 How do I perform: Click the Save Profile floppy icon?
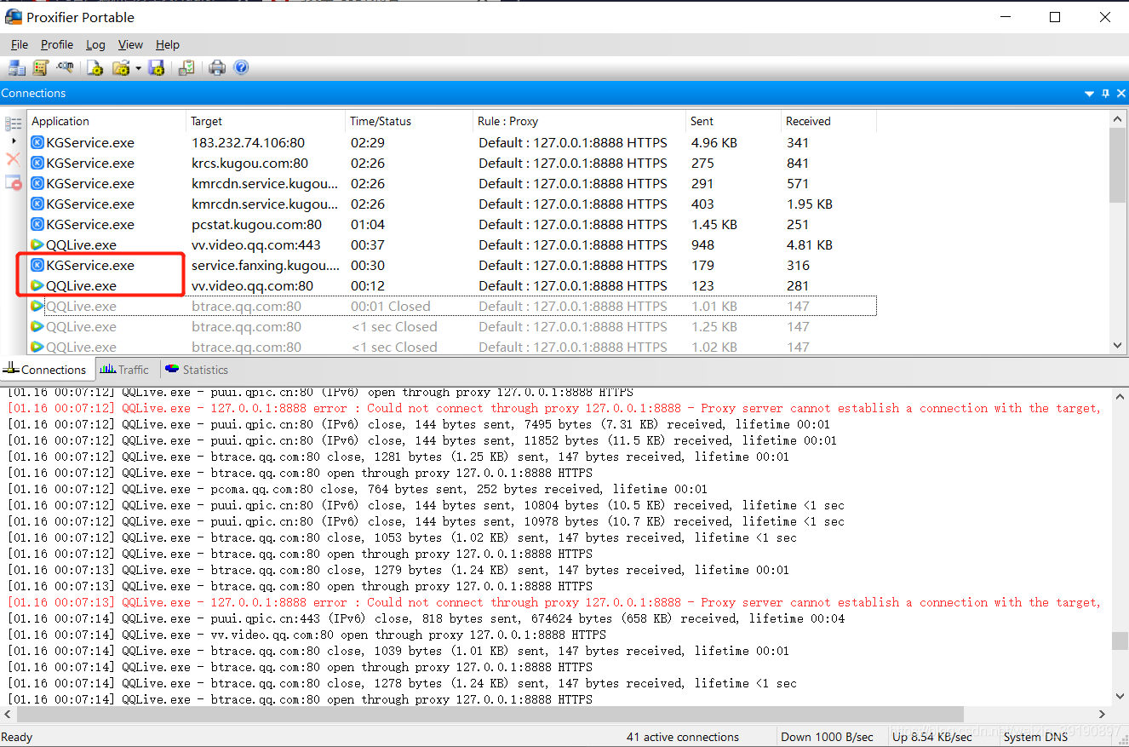coord(157,68)
